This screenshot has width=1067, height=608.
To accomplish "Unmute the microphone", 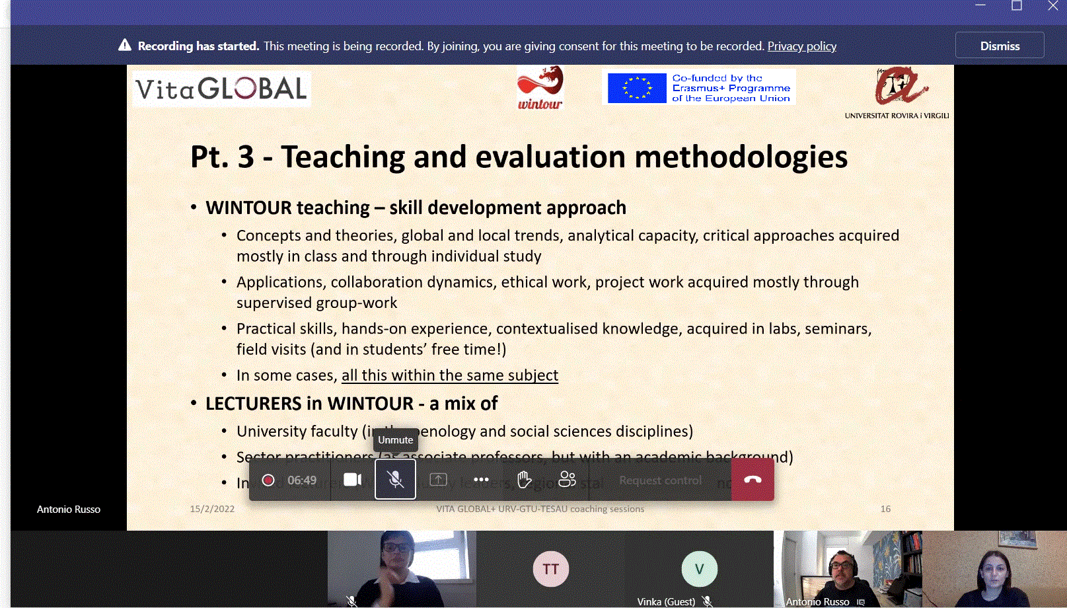I will tap(395, 480).
